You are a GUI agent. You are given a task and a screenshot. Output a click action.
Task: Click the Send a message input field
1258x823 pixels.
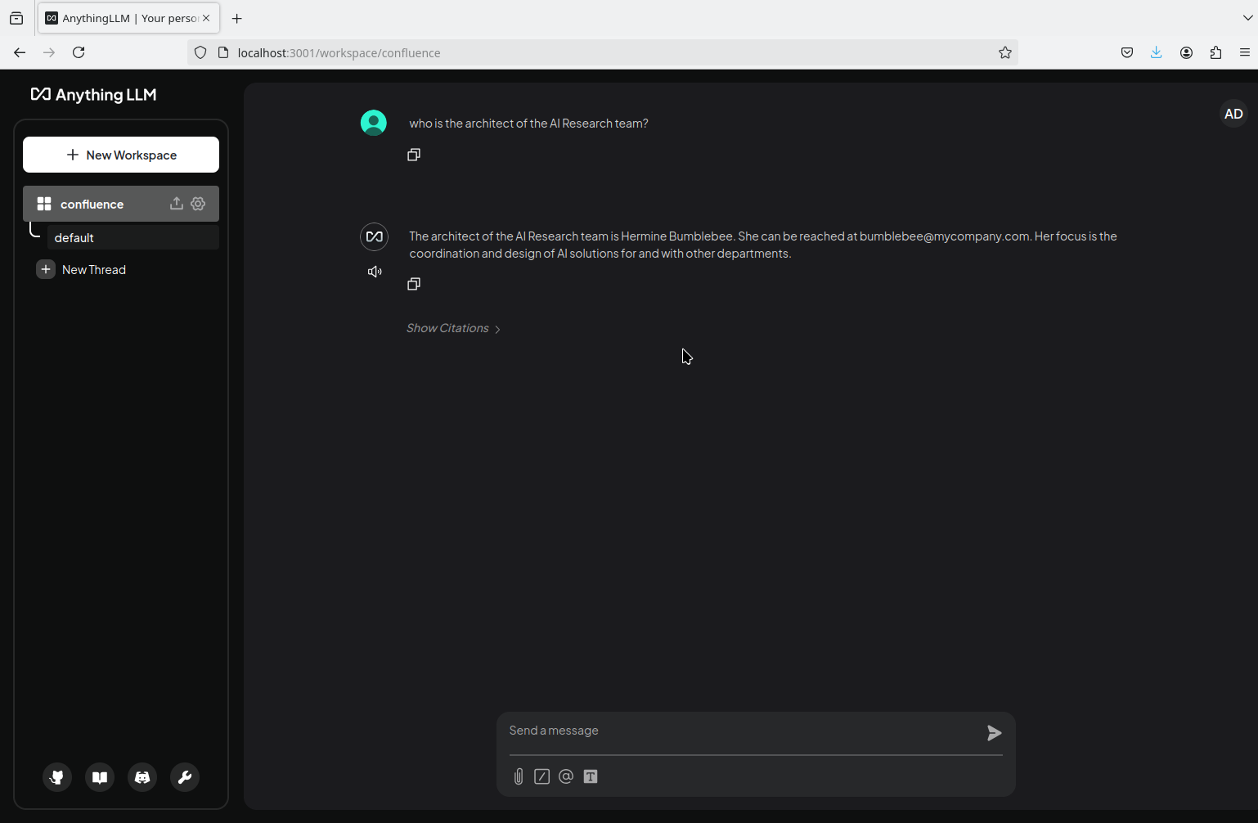[x=743, y=731]
